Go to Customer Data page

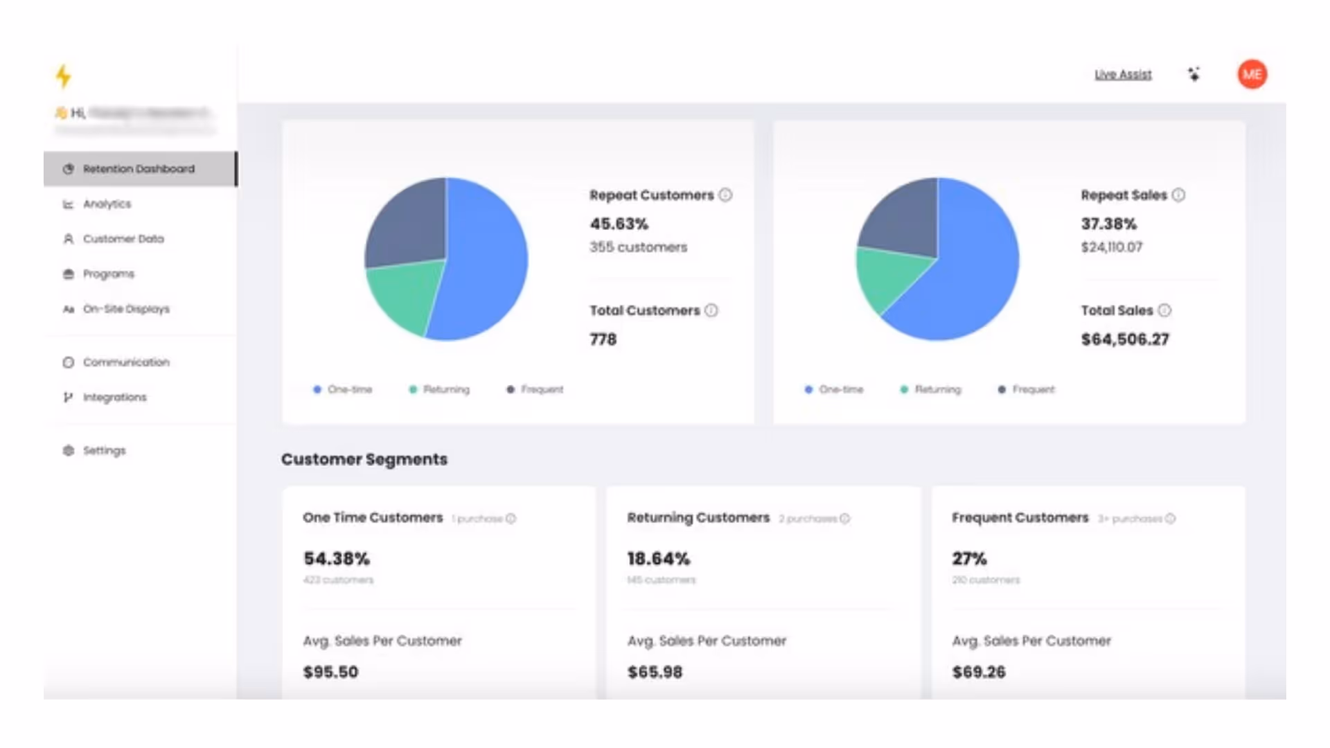tap(123, 239)
